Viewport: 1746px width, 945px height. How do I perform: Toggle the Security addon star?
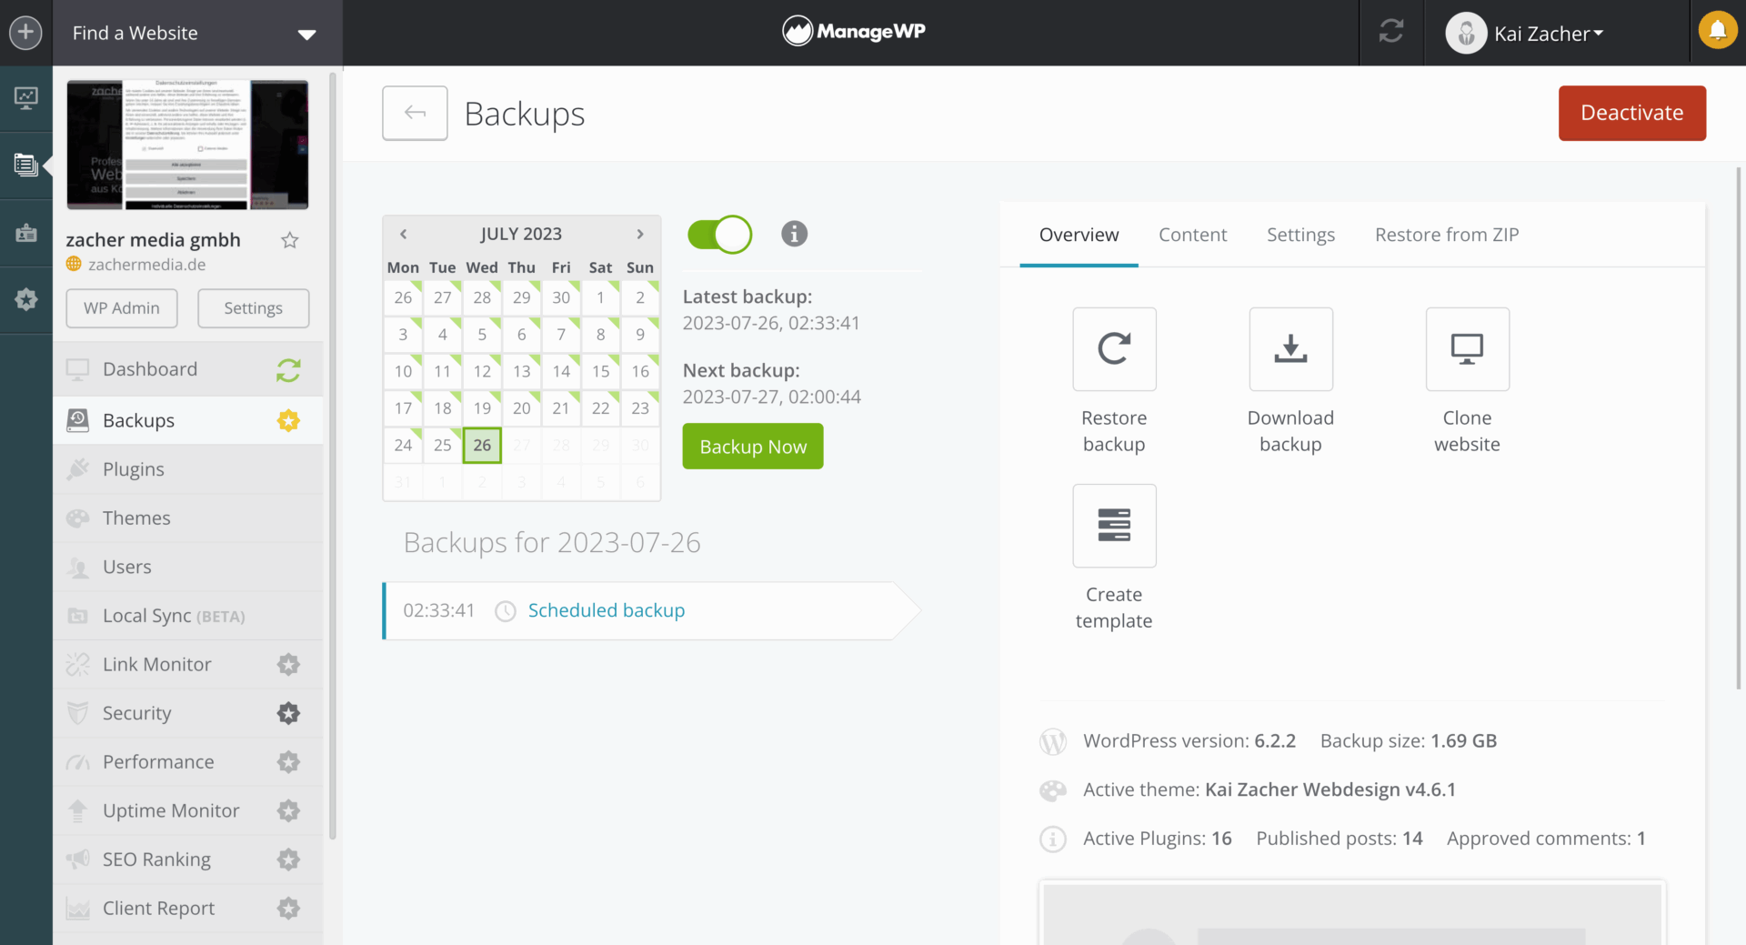(x=288, y=713)
